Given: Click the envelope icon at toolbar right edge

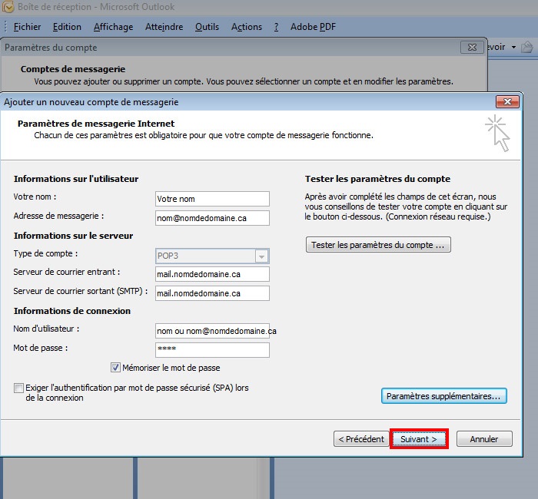Looking at the screenshot, I should (x=527, y=47).
